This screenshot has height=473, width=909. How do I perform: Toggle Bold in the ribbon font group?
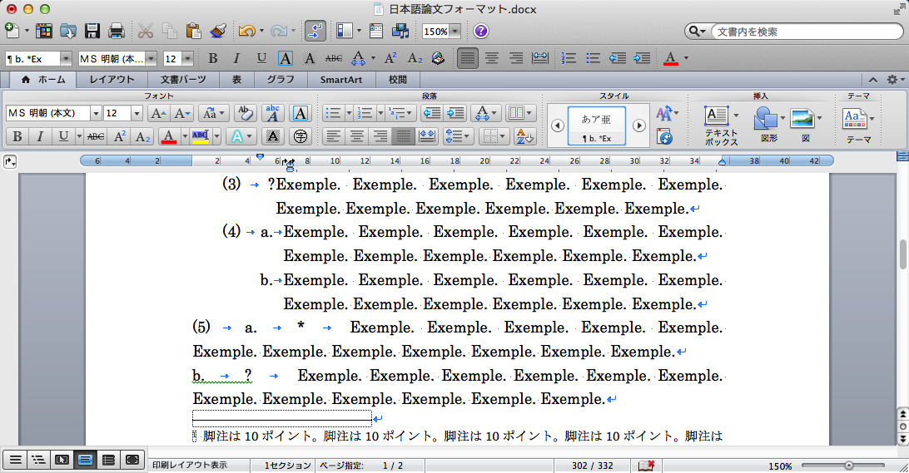(17, 136)
